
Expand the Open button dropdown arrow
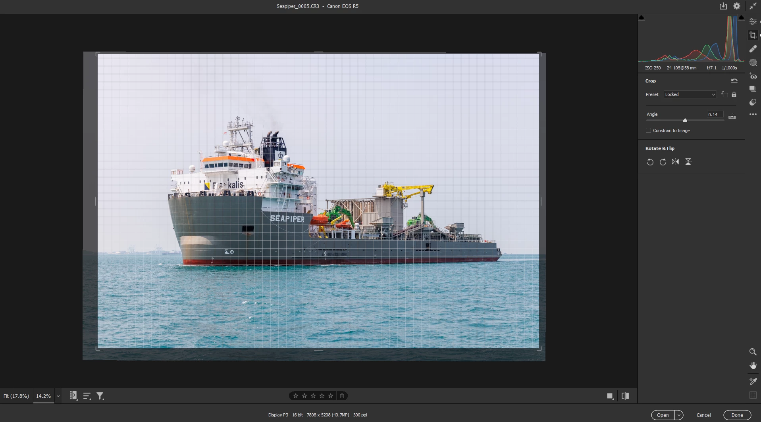(679, 415)
